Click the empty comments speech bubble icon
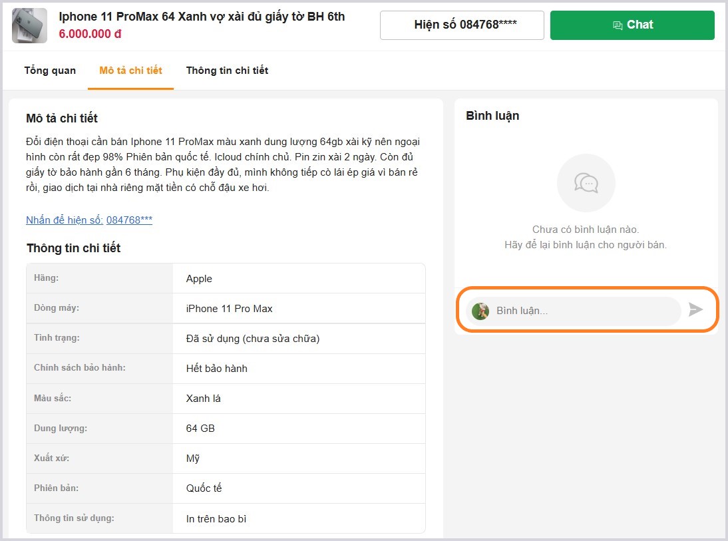This screenshot has width=728, height=541. pos(586,183)
